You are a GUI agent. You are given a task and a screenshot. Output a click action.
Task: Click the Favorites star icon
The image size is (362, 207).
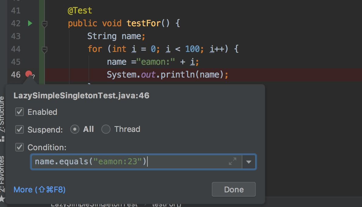click(2, 198)
